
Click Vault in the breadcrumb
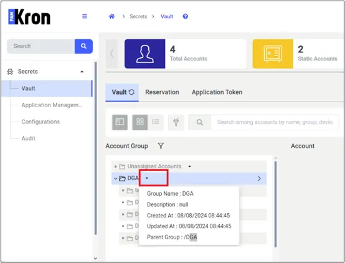(167, 17)
